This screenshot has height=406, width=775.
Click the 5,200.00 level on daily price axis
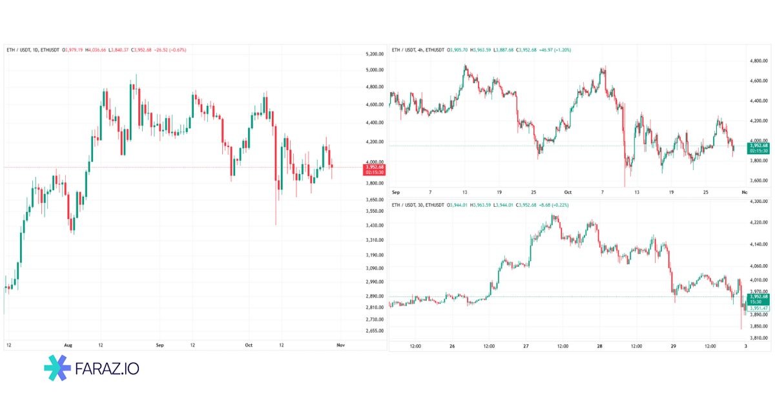(375, 54)
